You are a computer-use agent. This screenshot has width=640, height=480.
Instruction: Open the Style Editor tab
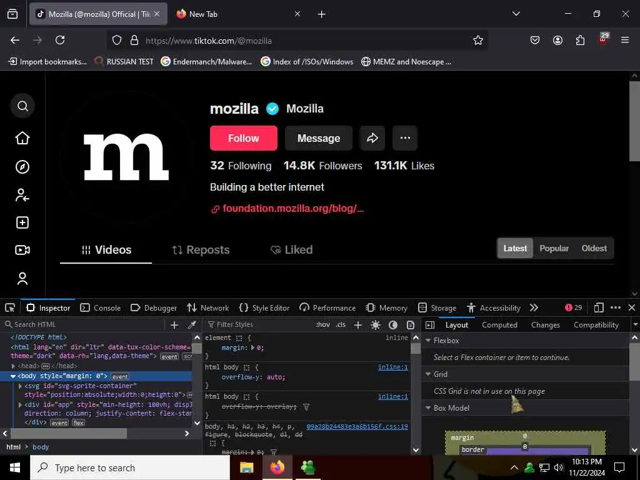[265, 307]
